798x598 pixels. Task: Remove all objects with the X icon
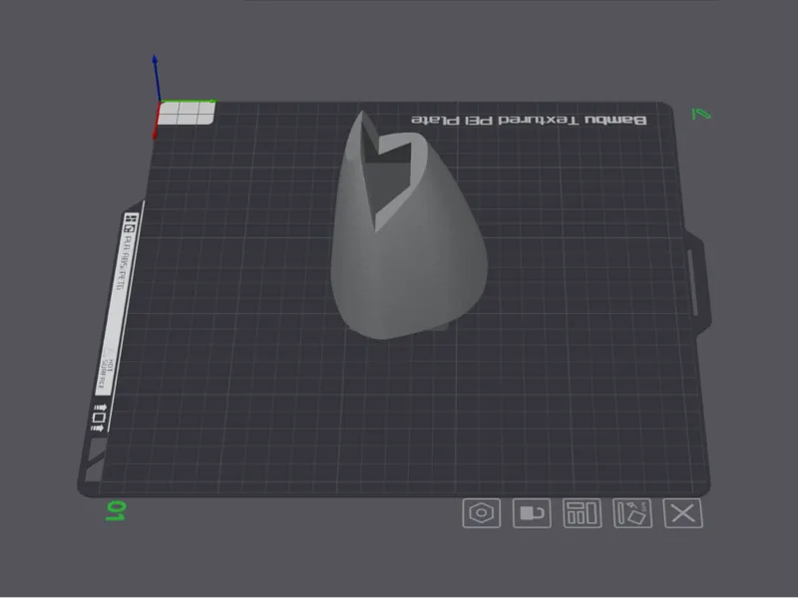coord(683,513)
